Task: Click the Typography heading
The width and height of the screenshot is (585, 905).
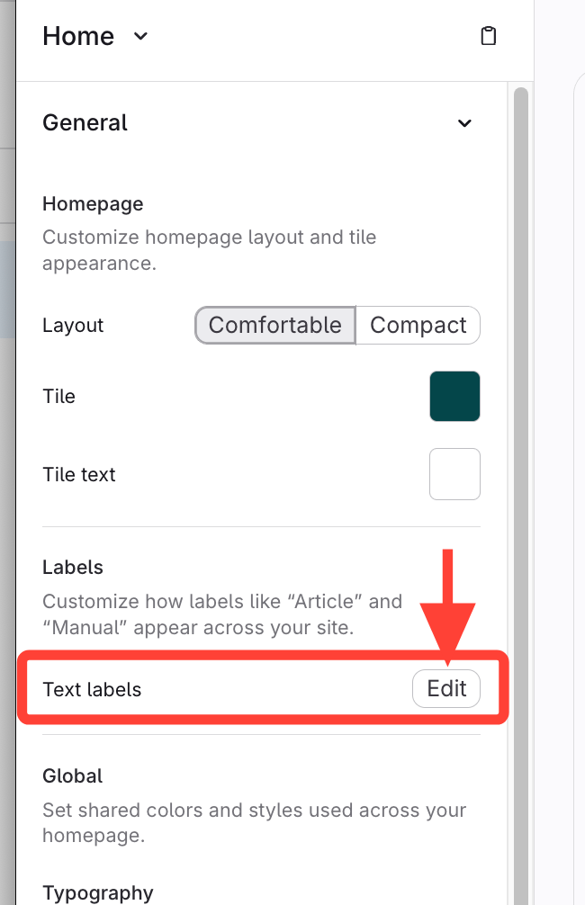Action: tap(98, 892)
